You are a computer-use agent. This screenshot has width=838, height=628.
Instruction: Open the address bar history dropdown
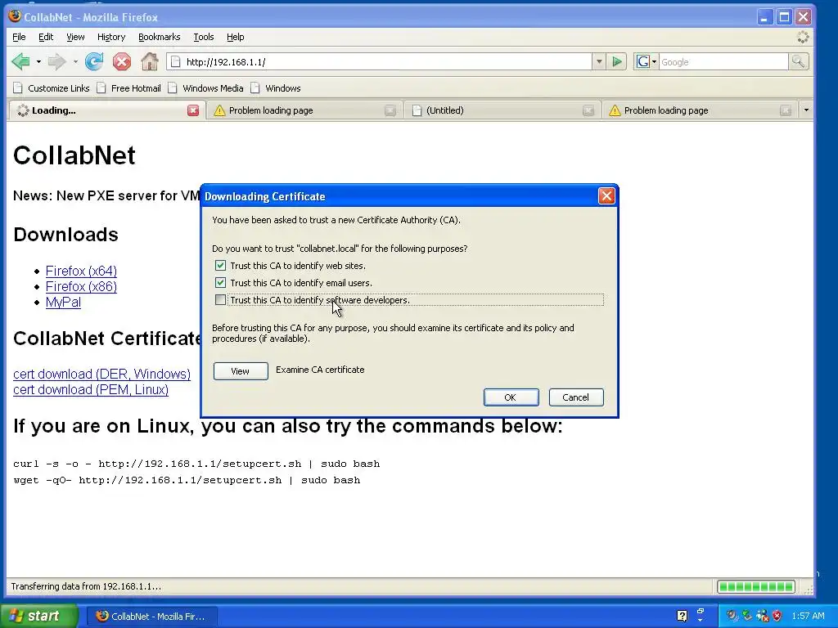pyautogui.click(x=599, y=62)
